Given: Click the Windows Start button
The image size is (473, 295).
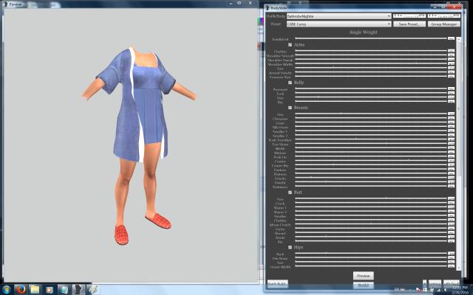Looking at the screenshot, I should click(x=8, y=288).
